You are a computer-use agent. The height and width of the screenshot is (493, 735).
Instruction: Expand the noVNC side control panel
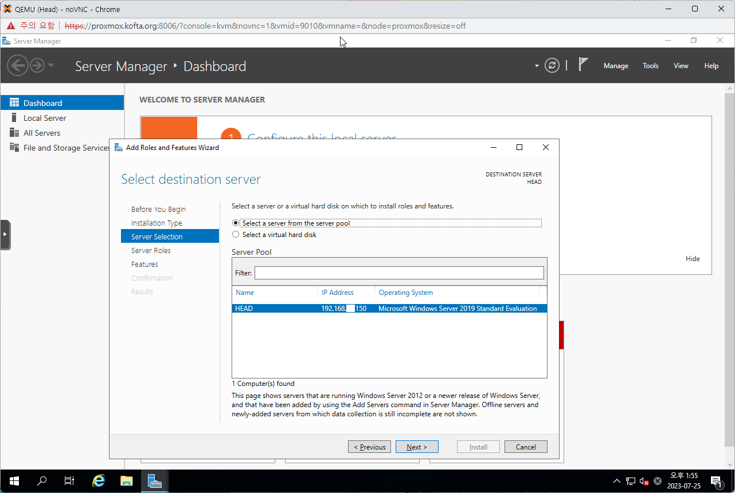[5, 235]
